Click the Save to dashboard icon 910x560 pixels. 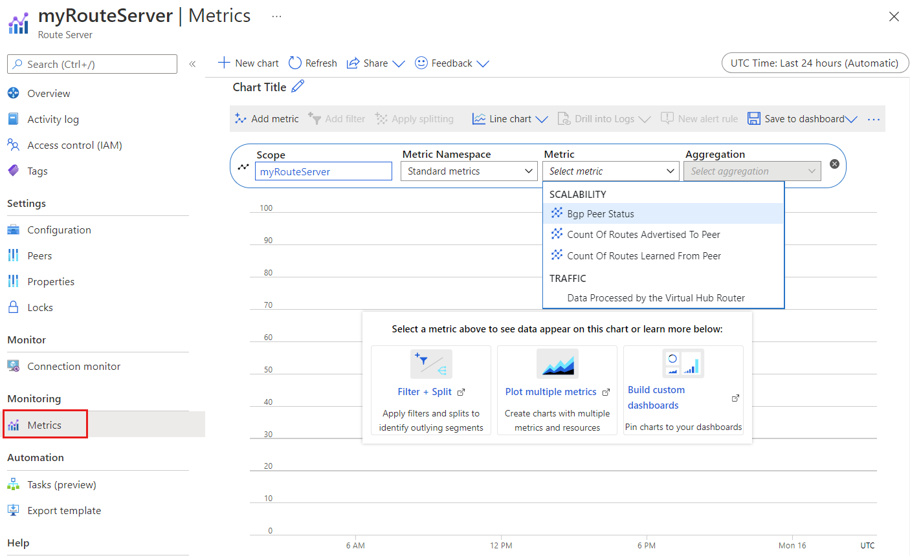[x=754, y=118]
